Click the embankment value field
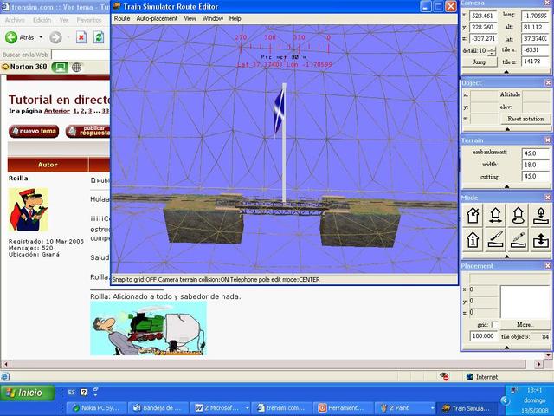The height and width of the screenshot is (416, 554). [535, 153]
